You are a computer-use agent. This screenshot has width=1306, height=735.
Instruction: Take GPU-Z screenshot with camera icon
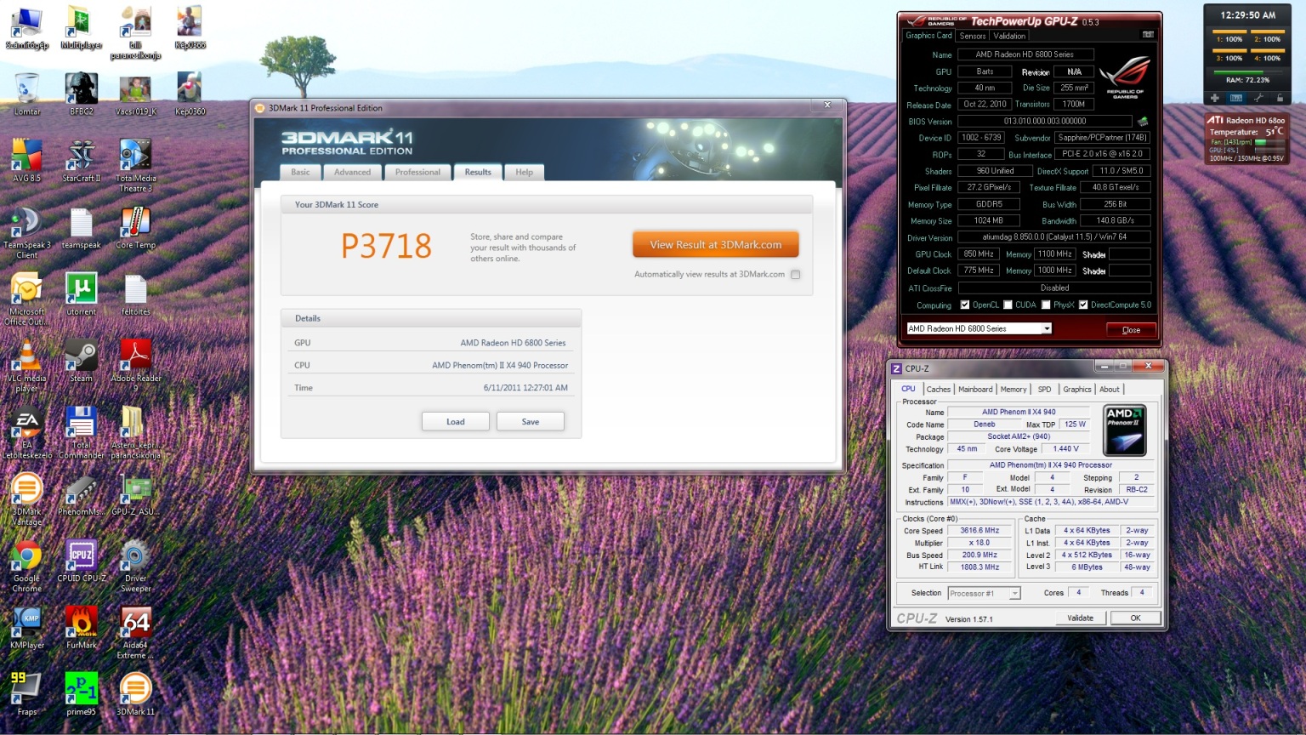click(x=1148, y=35)
